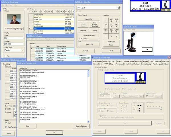This screenshot has width=171, height=137.
Task: Click the 7451576 number field in Dial Out
Action: click(97, 8)
